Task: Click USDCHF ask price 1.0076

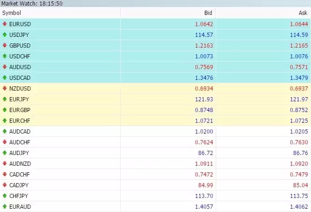Action: point(299,57)
